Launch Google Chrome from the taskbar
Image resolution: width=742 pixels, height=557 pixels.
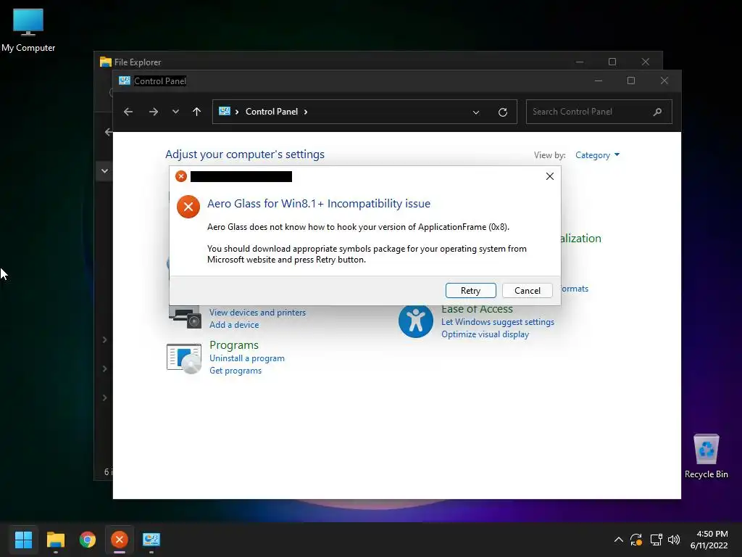(88, 540)
